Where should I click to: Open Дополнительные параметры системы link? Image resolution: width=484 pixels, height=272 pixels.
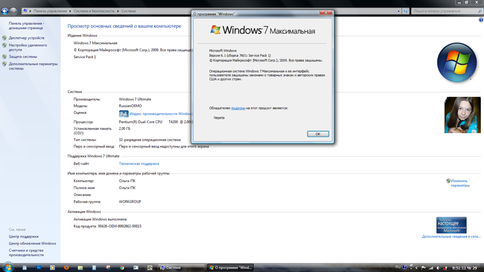click(33, 66)
